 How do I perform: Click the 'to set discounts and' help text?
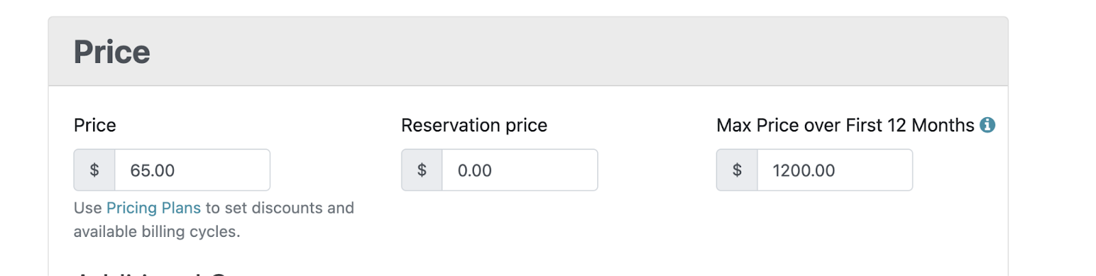tap(279, 208)
